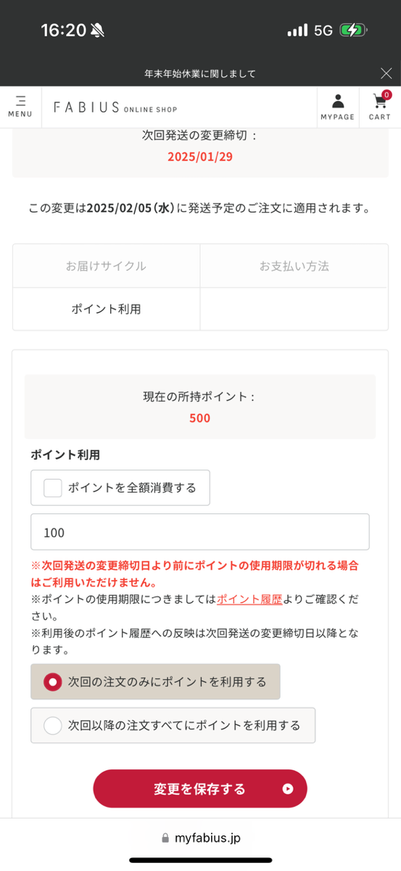
Task: Tap the padlock icon beside myfabius.jp
Action: (165, 838)
